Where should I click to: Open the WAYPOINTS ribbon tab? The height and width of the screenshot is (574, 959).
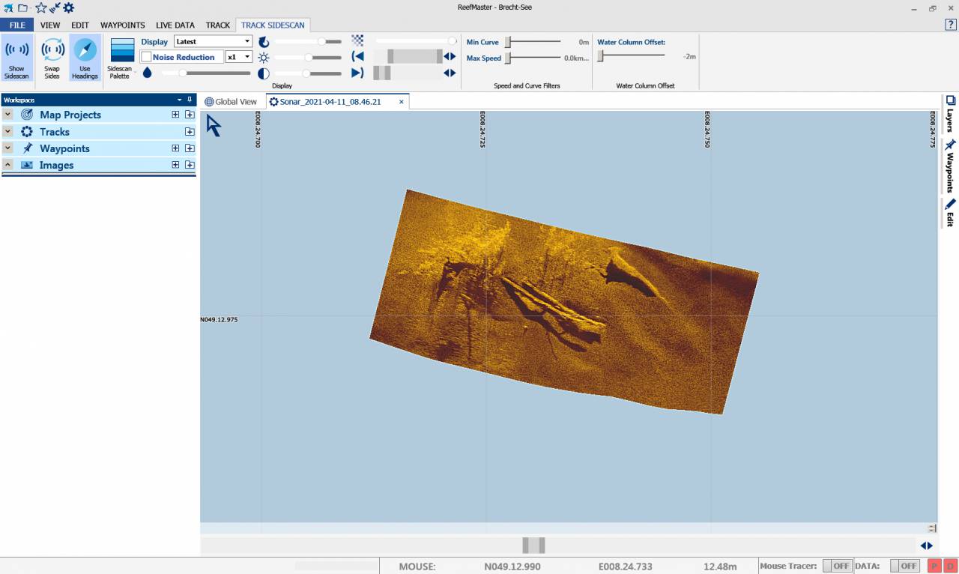pyautogui.click(x=122, y=25)
